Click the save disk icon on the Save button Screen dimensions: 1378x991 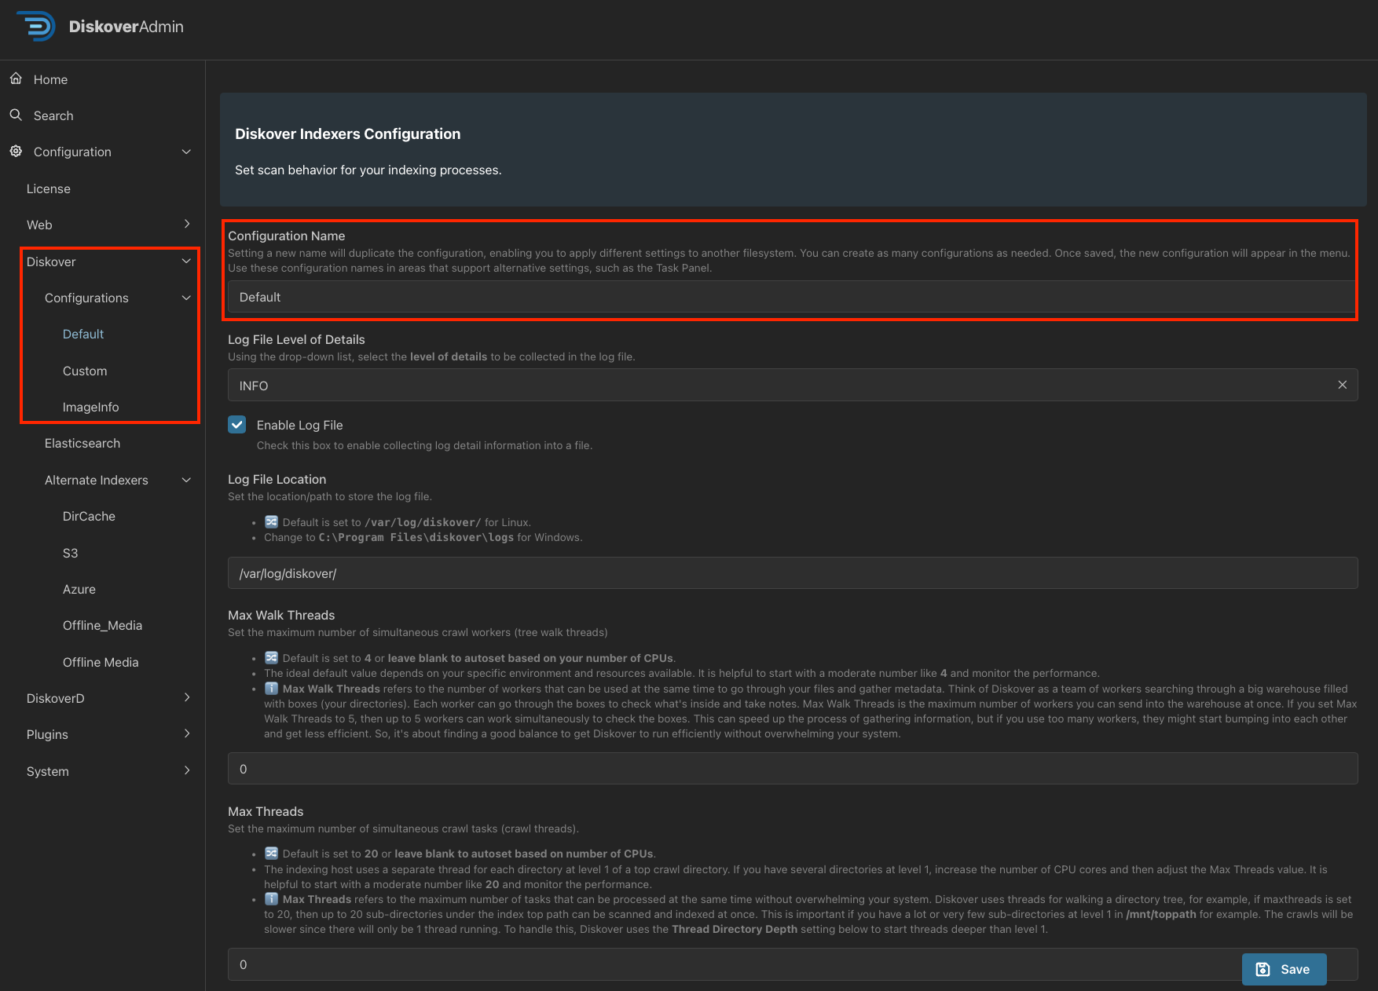pos(1263,969)
